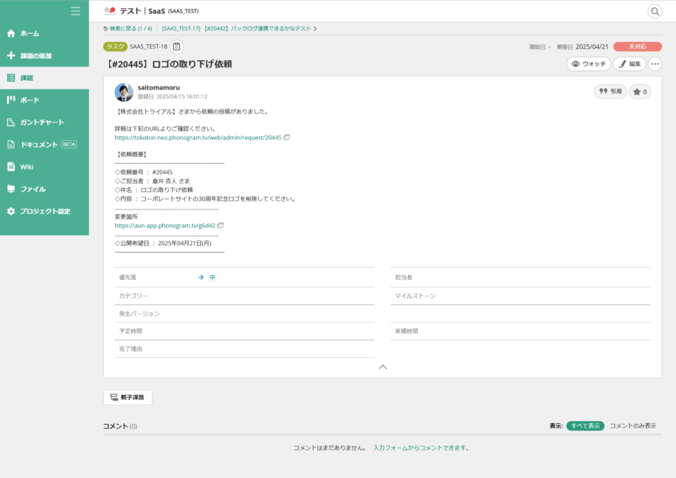The image size is (676, 478).
Task: Click the file folder icon in sidebar
Action: pyautogui.click(x=11, y=189)
